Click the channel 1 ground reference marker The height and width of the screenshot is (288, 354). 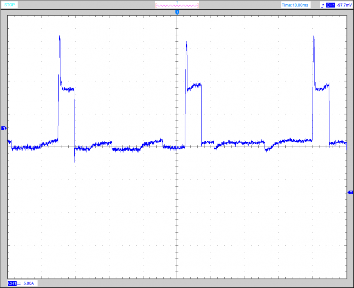coord(4,128)
